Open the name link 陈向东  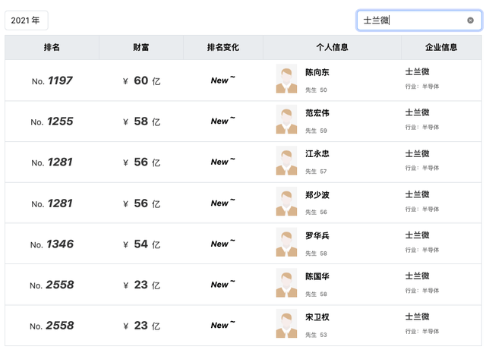point(317,73)
